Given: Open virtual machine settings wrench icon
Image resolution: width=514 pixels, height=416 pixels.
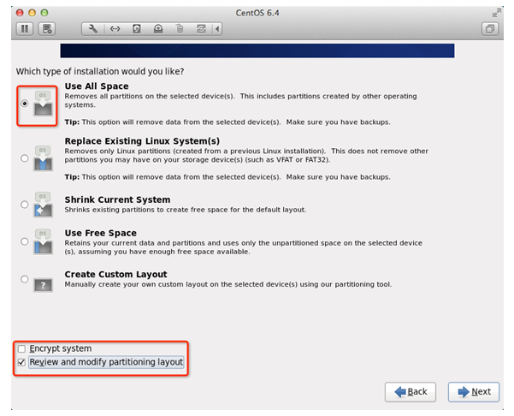Looking at the screenshot, I should pos(93,29).
